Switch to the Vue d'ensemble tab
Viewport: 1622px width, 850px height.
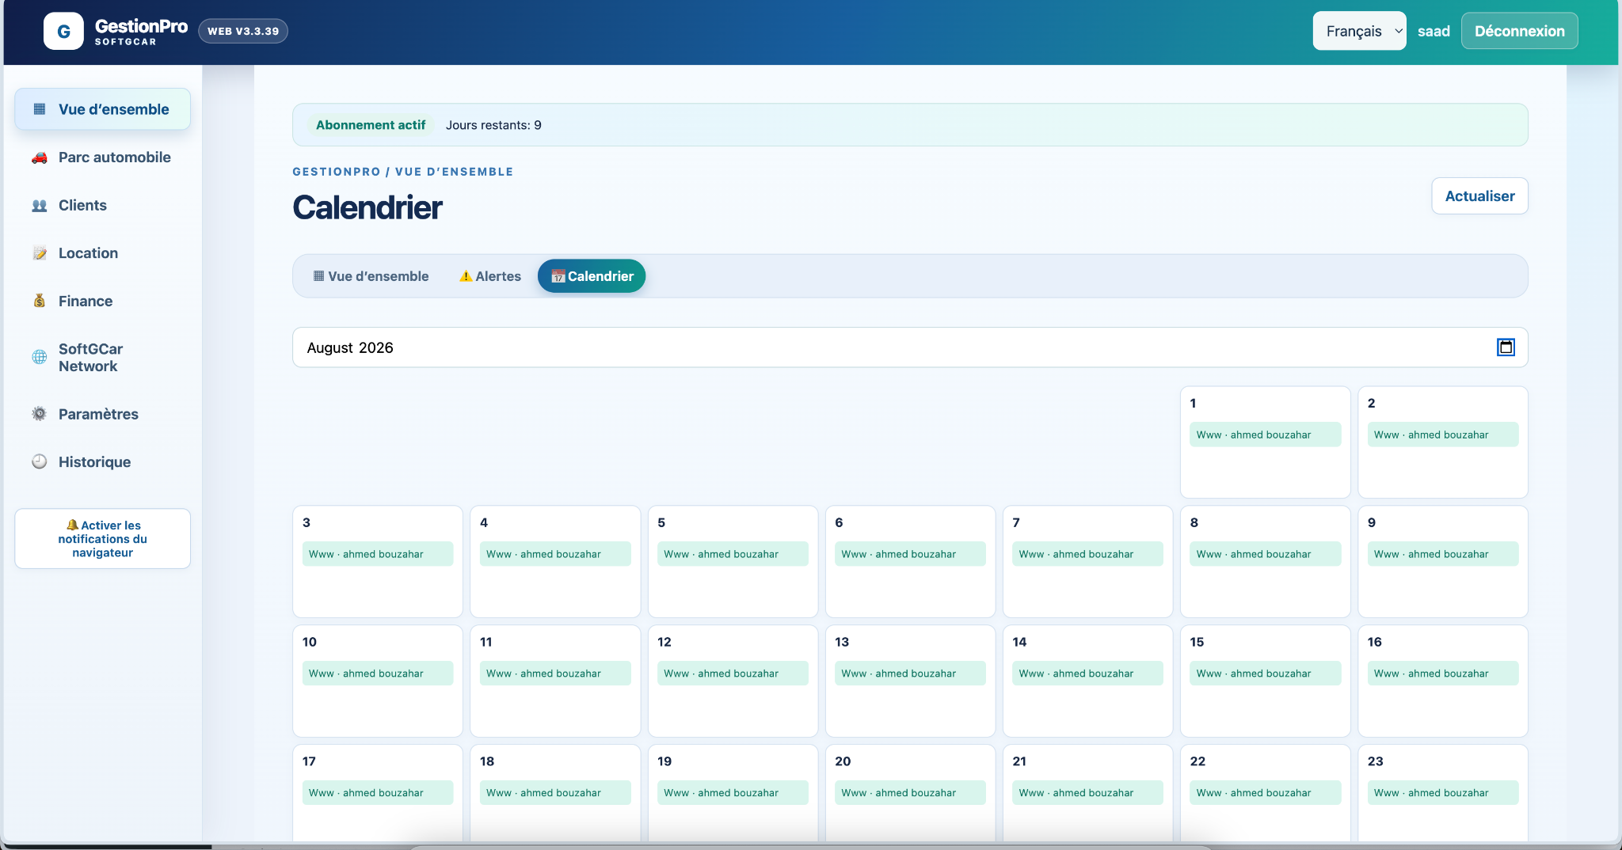point(371,276)
